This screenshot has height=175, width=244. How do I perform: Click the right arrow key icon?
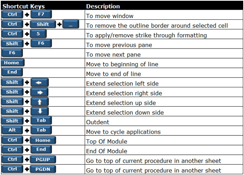(39, 92)
